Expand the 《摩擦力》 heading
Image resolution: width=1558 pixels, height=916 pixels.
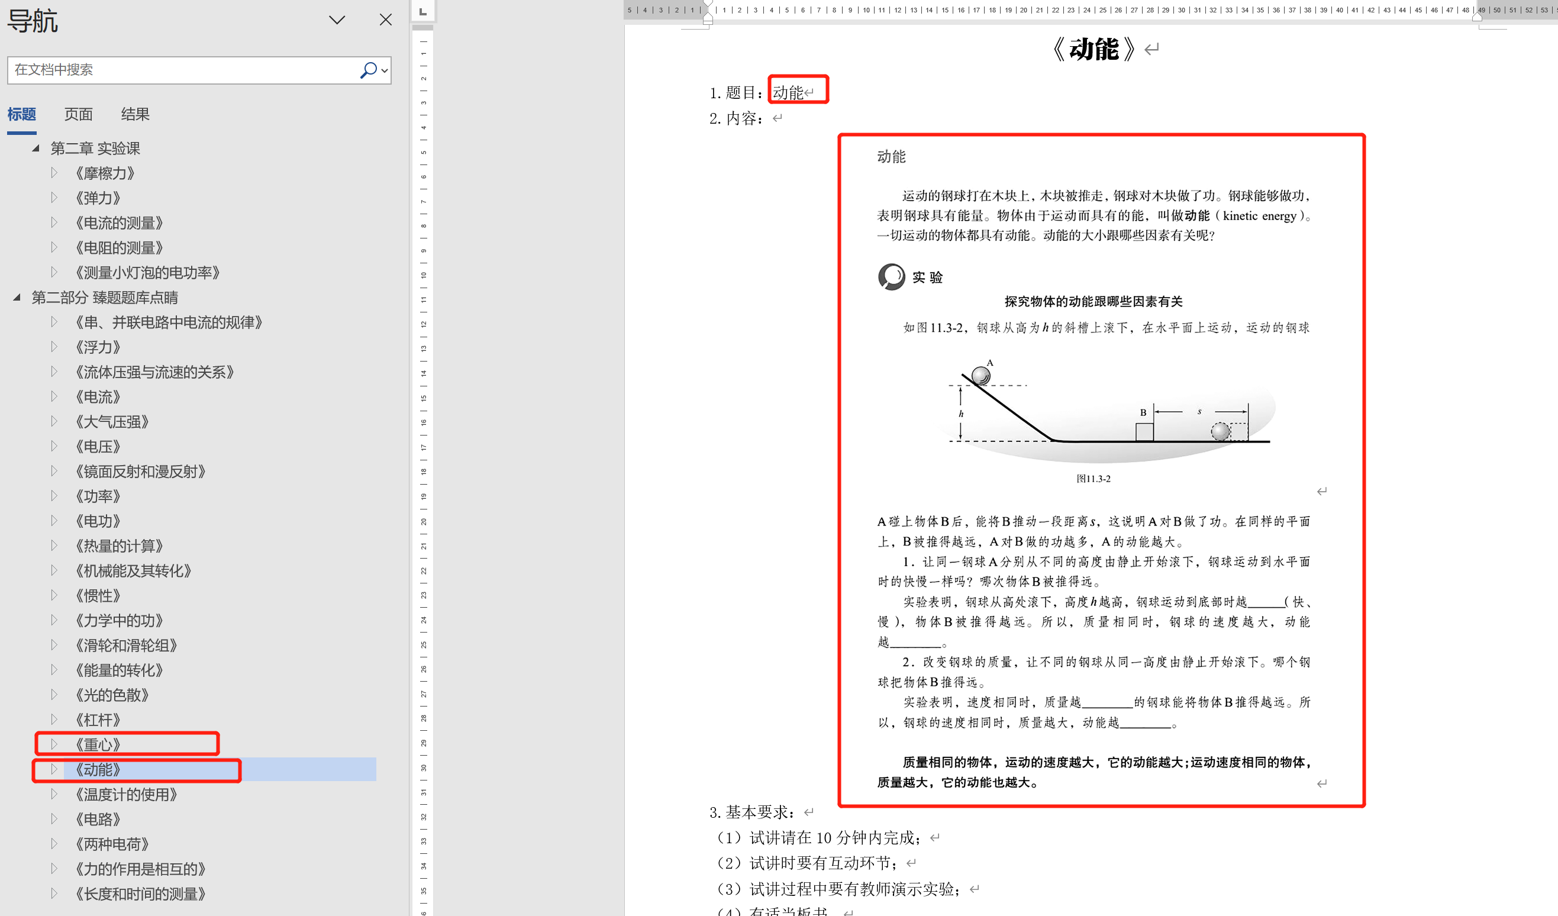[x=54, y=173]
